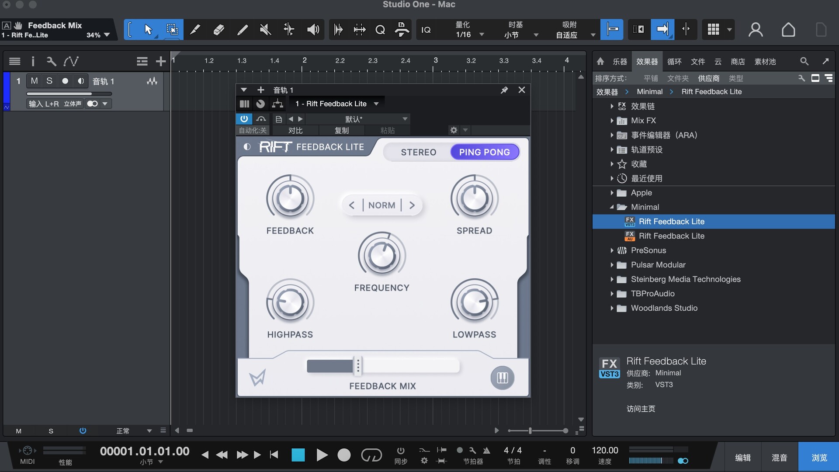
Task: Toggle plugin power bypass button
Action: click(x=244, y=119)
